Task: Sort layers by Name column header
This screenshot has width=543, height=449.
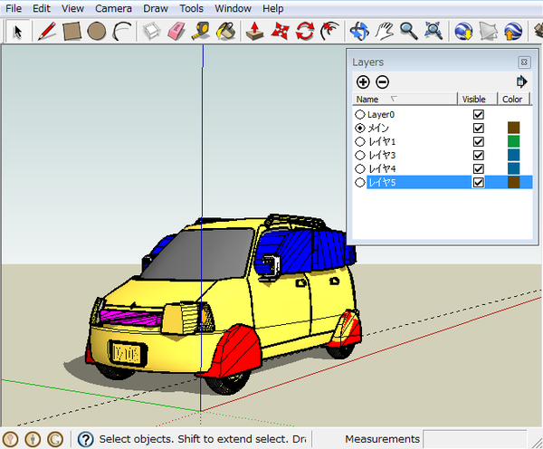Action: [x=405, y=99]
